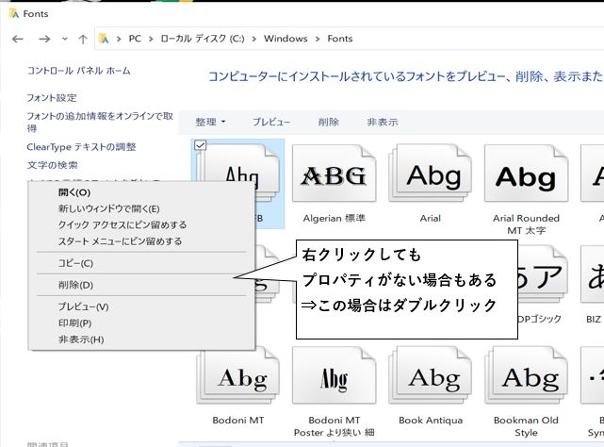Screen dimensions: 604x447
Task: Choose 開く(O) from the context menu
Action: [74, 193]
